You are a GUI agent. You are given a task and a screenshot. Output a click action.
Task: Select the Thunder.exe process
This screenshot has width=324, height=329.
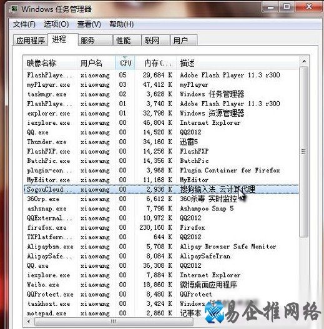tap(161, 142)
